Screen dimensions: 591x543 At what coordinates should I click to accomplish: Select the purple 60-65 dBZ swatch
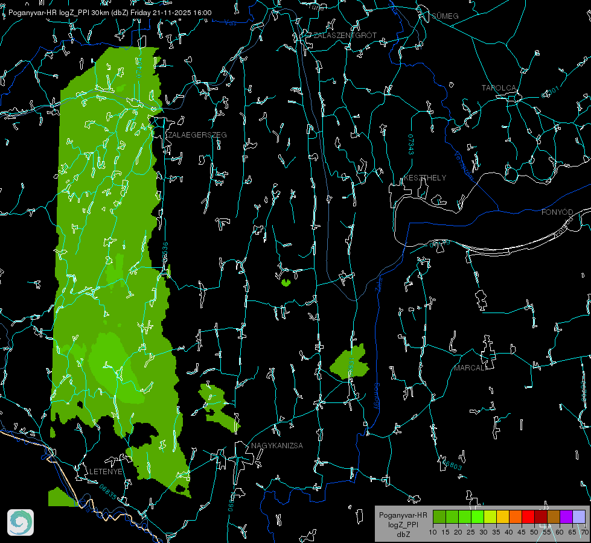pos(566,516)
